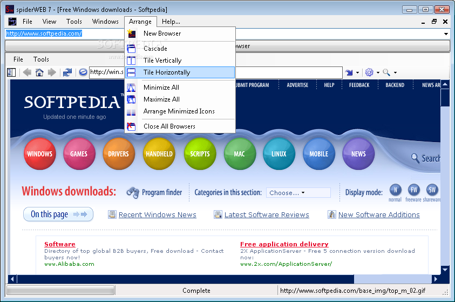This screenshot has height=302, width=455.
Task: Open the Software ad link
Action: pyautogui.click(x=60, y=244)
